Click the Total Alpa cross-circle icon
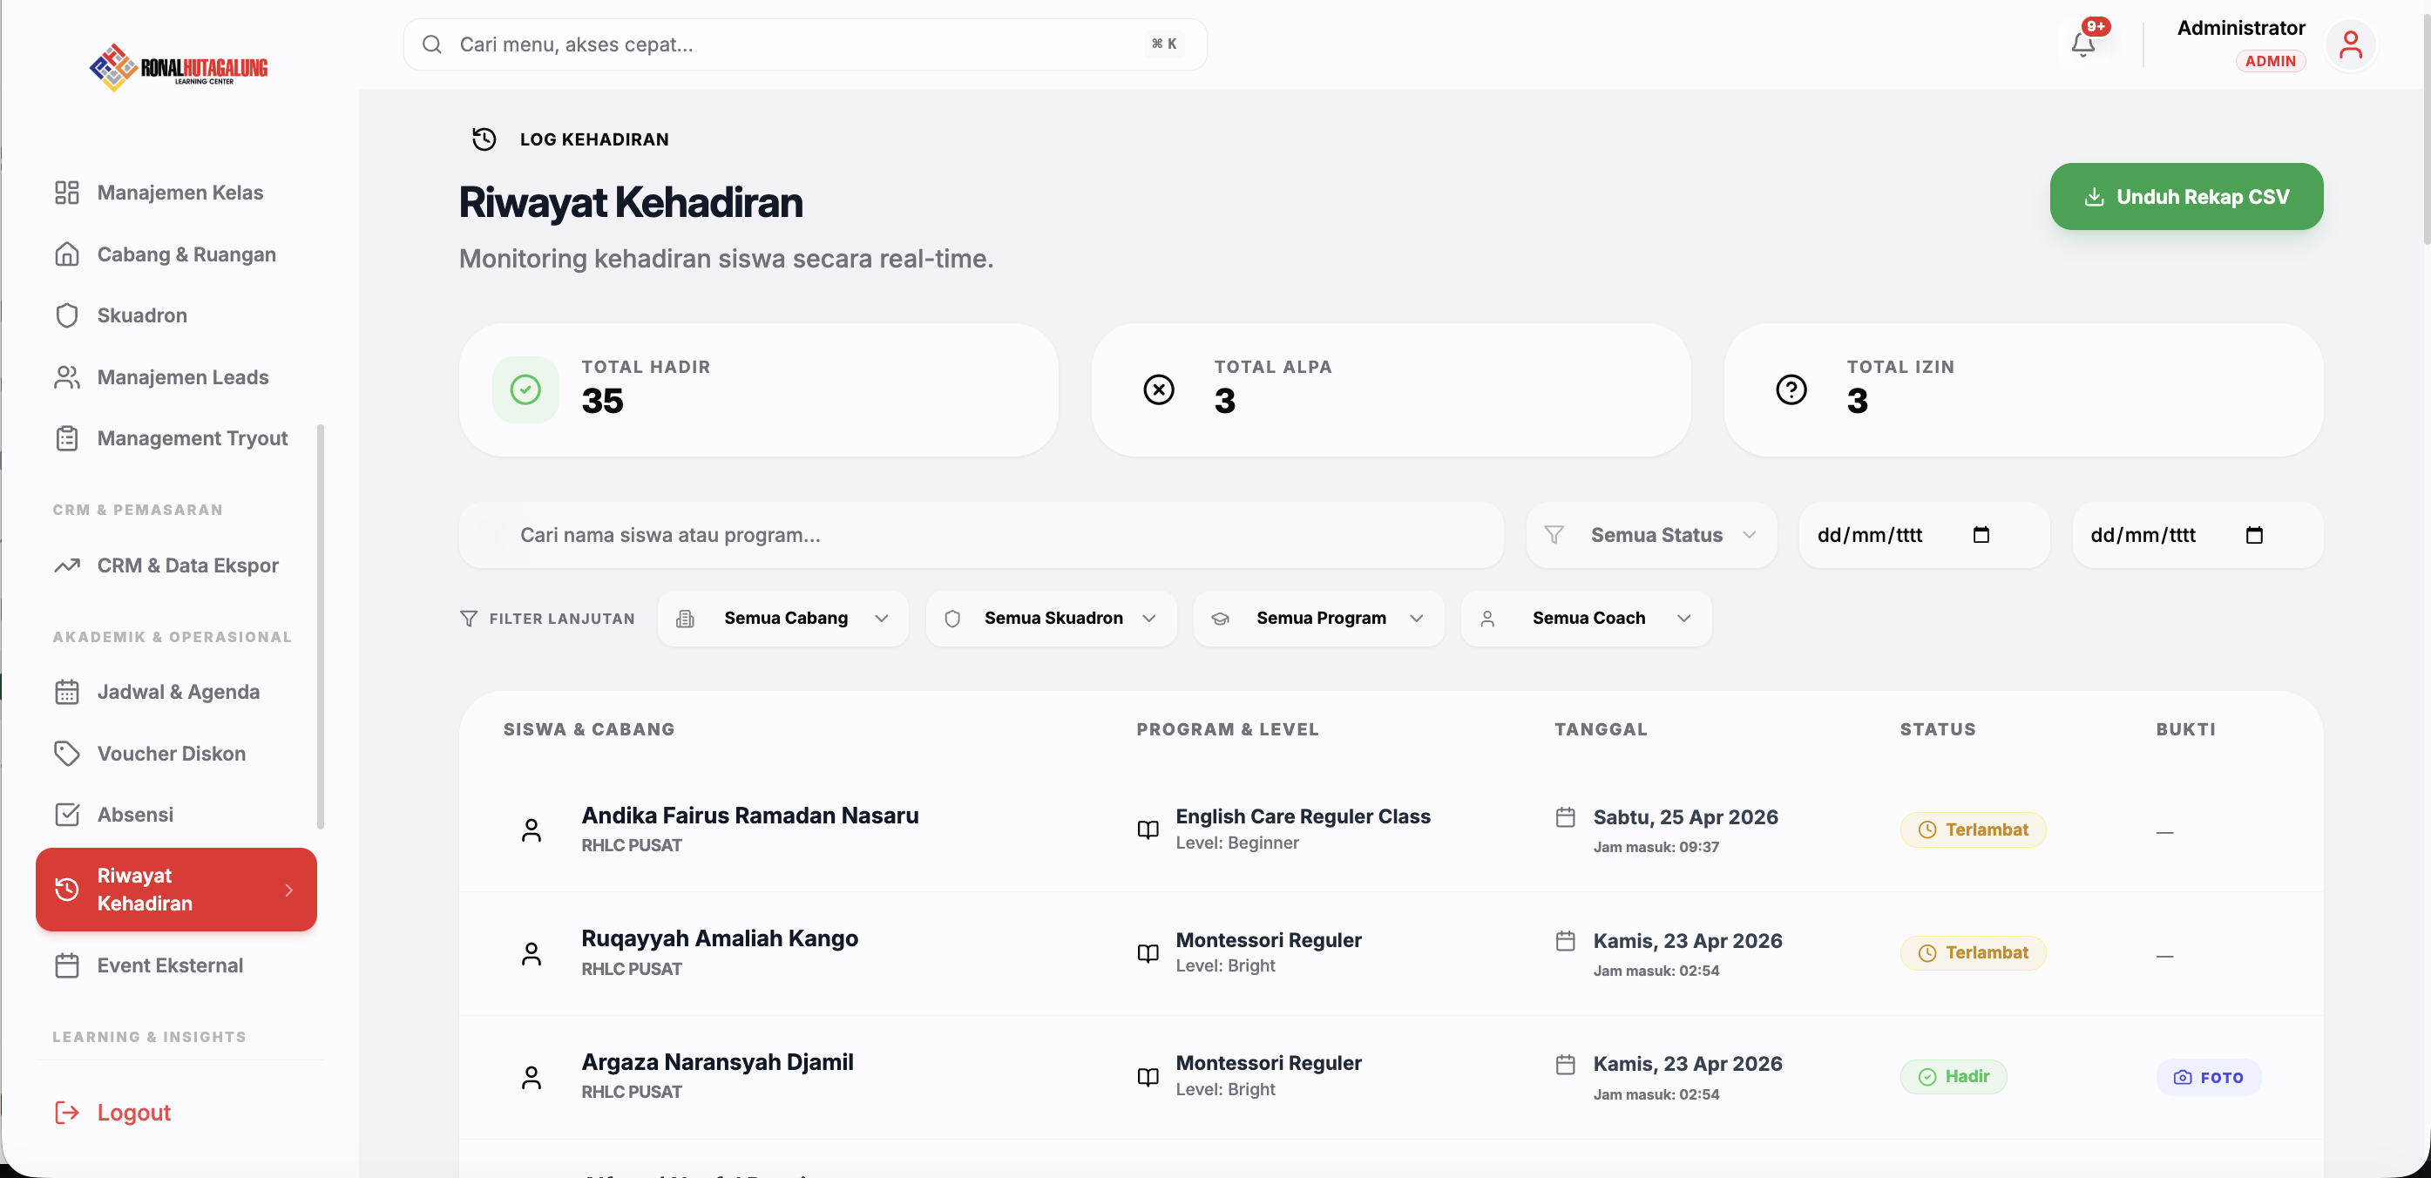The image size is (2431, 1178). click(x=1159, y=389)
